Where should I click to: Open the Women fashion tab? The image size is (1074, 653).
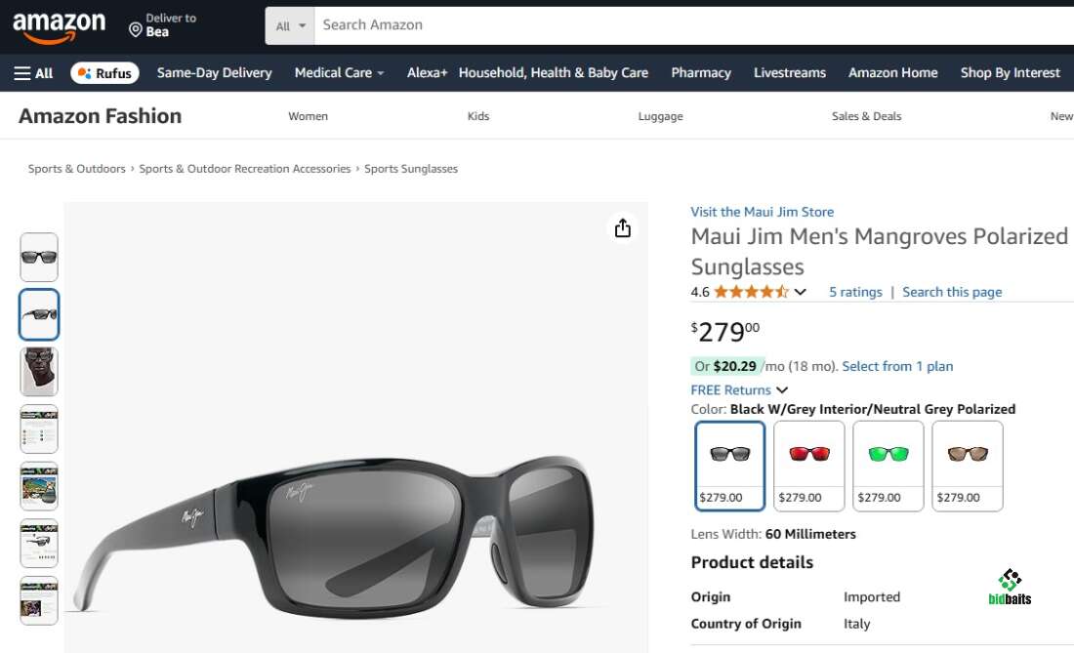(x=308, y=116)
